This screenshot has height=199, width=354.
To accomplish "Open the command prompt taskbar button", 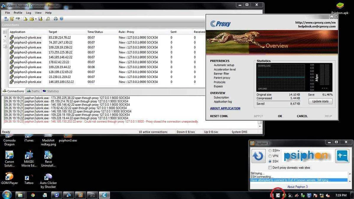I will click(x=92, y=195).
